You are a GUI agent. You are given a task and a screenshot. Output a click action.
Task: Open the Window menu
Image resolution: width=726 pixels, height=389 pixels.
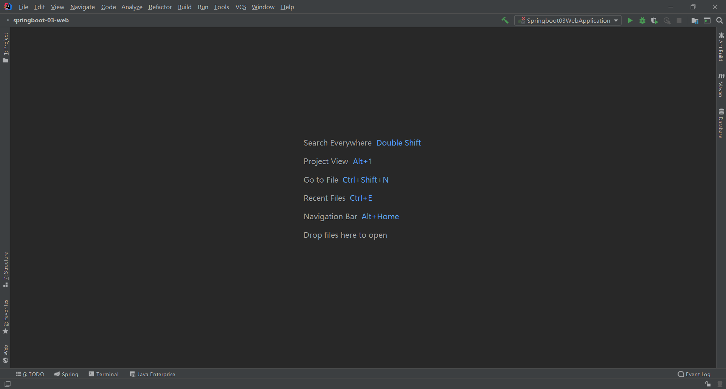(263, 7)
